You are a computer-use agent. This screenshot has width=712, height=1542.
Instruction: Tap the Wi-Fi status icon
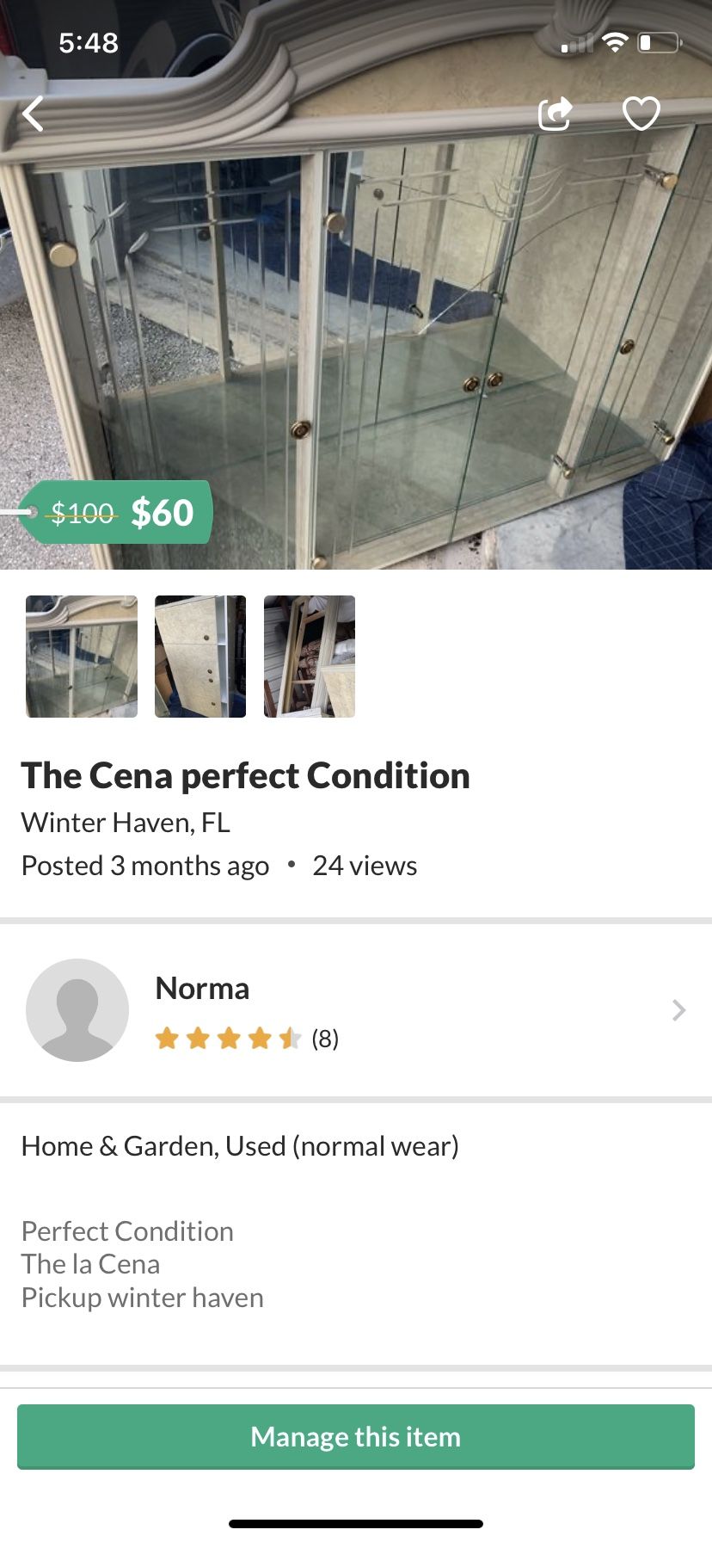coord(614,42)
